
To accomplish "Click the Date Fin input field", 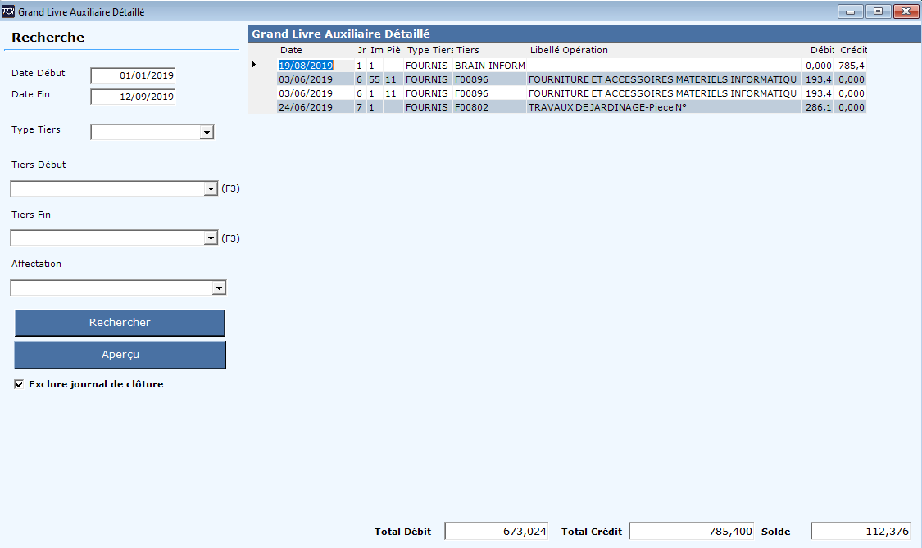I will click(x=133, y=97).
